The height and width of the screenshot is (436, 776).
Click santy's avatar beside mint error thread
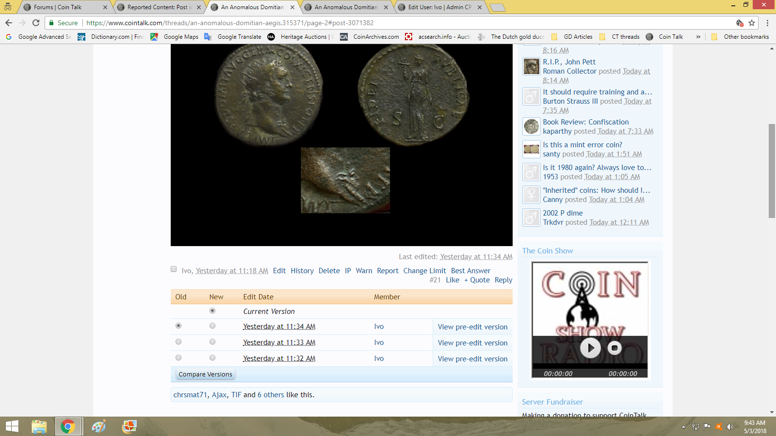[x=531, y=149]
